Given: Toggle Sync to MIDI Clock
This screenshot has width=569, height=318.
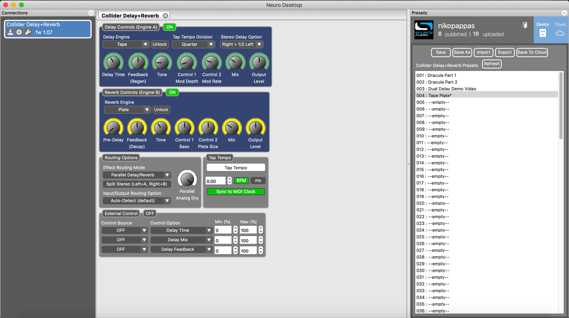Looking at the screenshot, I should 236,192.
